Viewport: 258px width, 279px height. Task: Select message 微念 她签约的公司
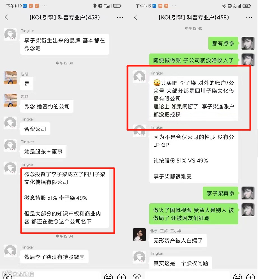click(47, 106)
